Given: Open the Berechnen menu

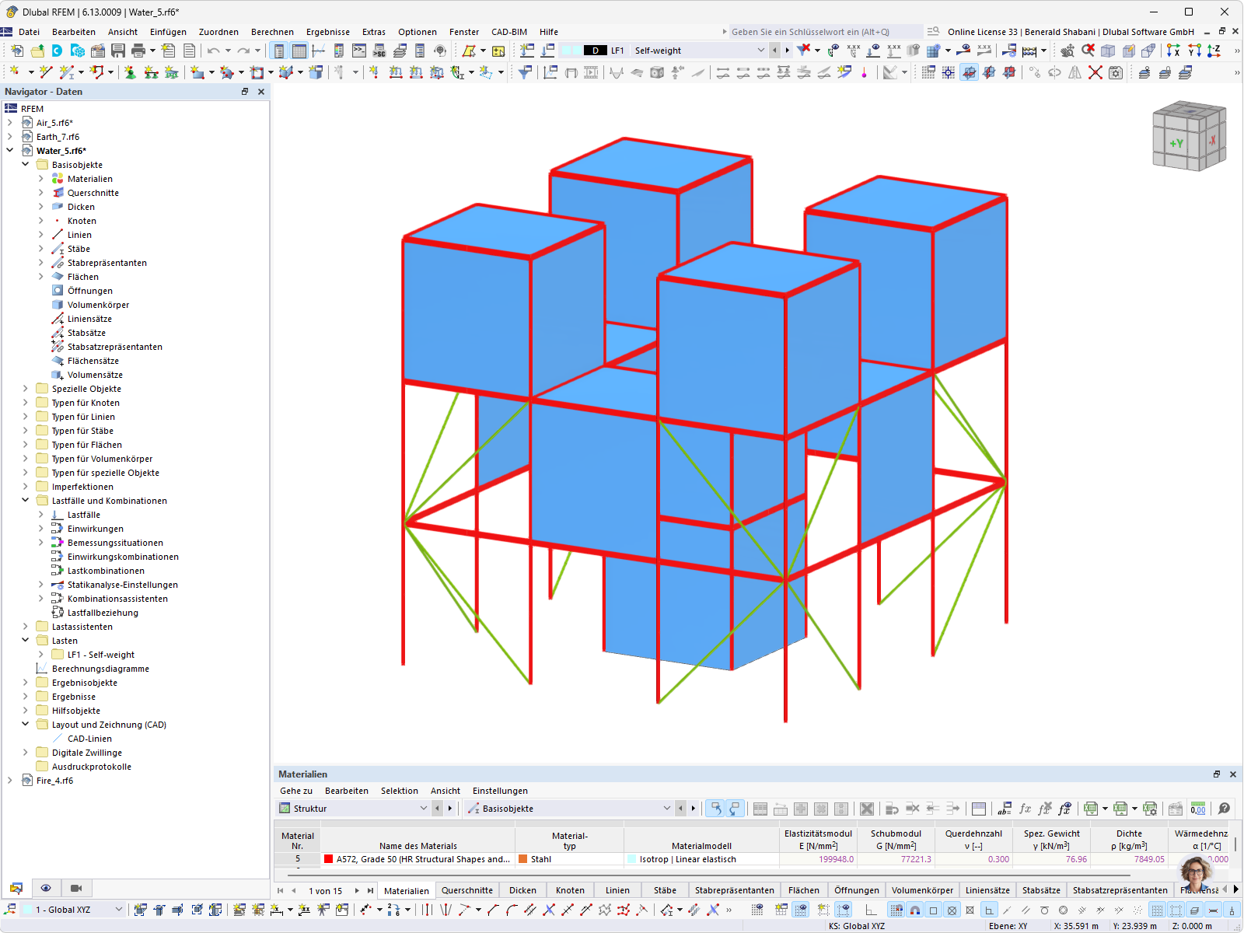Looking at the screenshot, I should 272,32.
